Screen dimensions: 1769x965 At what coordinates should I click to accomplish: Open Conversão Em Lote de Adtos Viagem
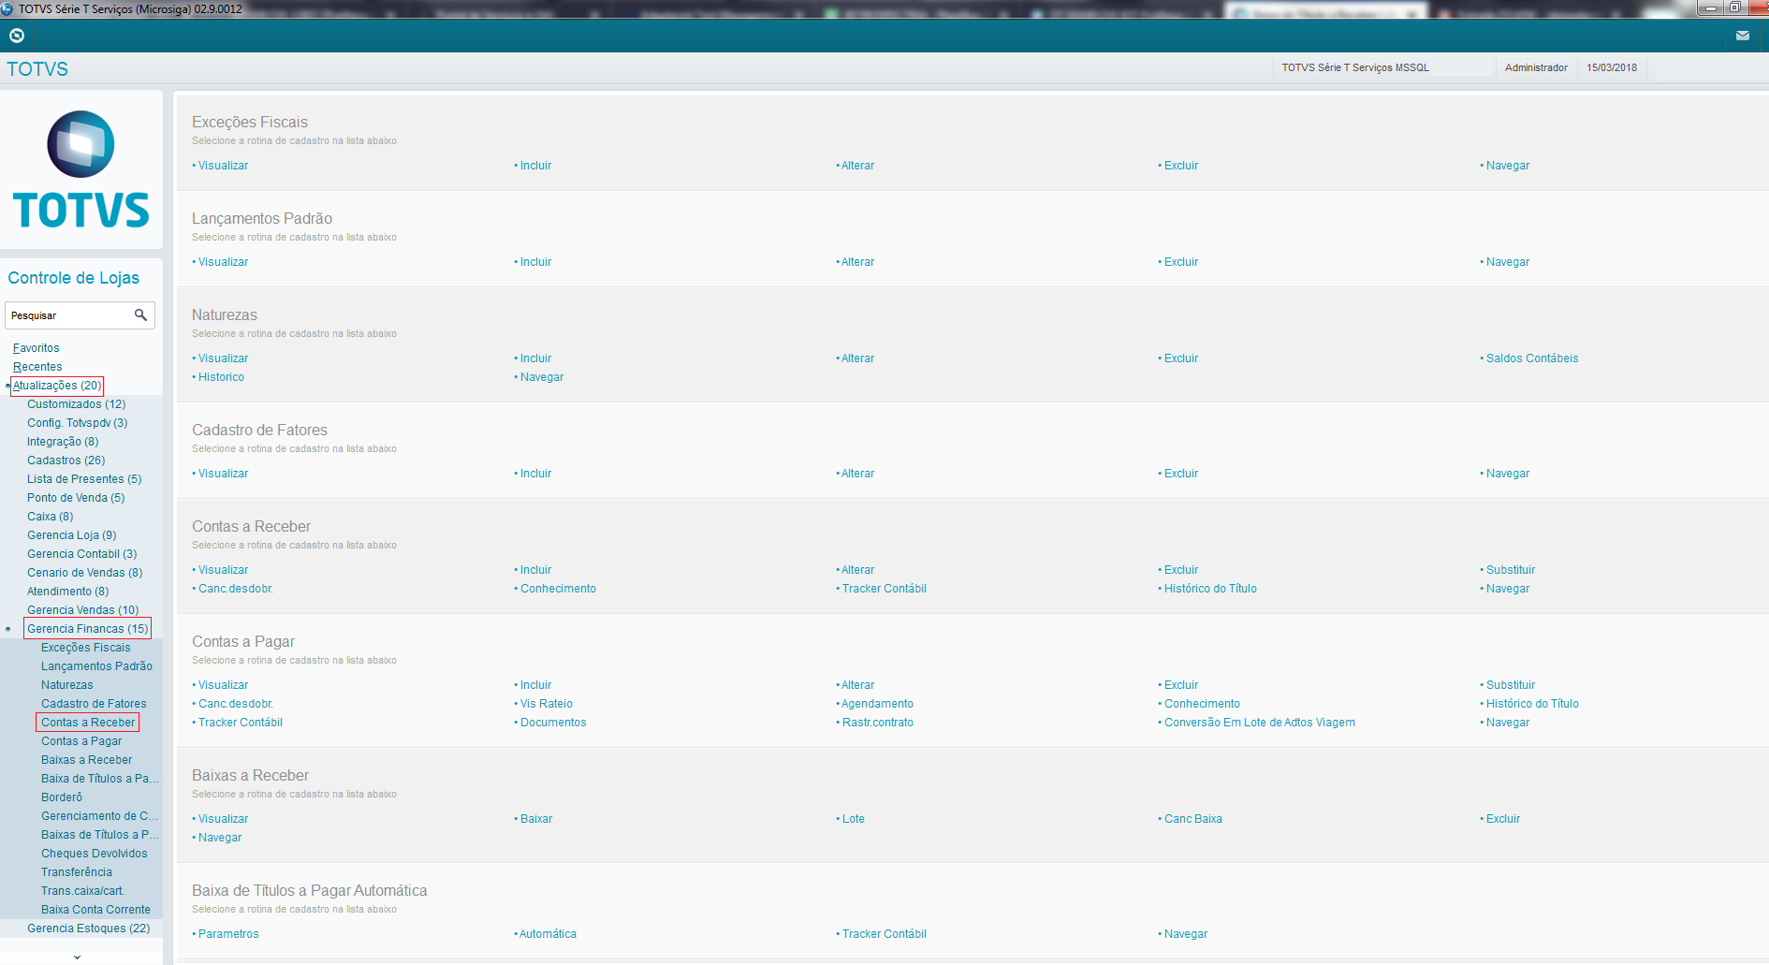pyautogui.click(x=1260, y=723)
